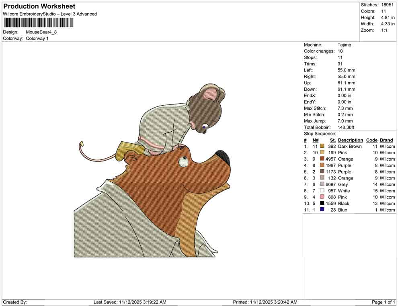
Task: Click the Description column header
Action: click(350, 140)
